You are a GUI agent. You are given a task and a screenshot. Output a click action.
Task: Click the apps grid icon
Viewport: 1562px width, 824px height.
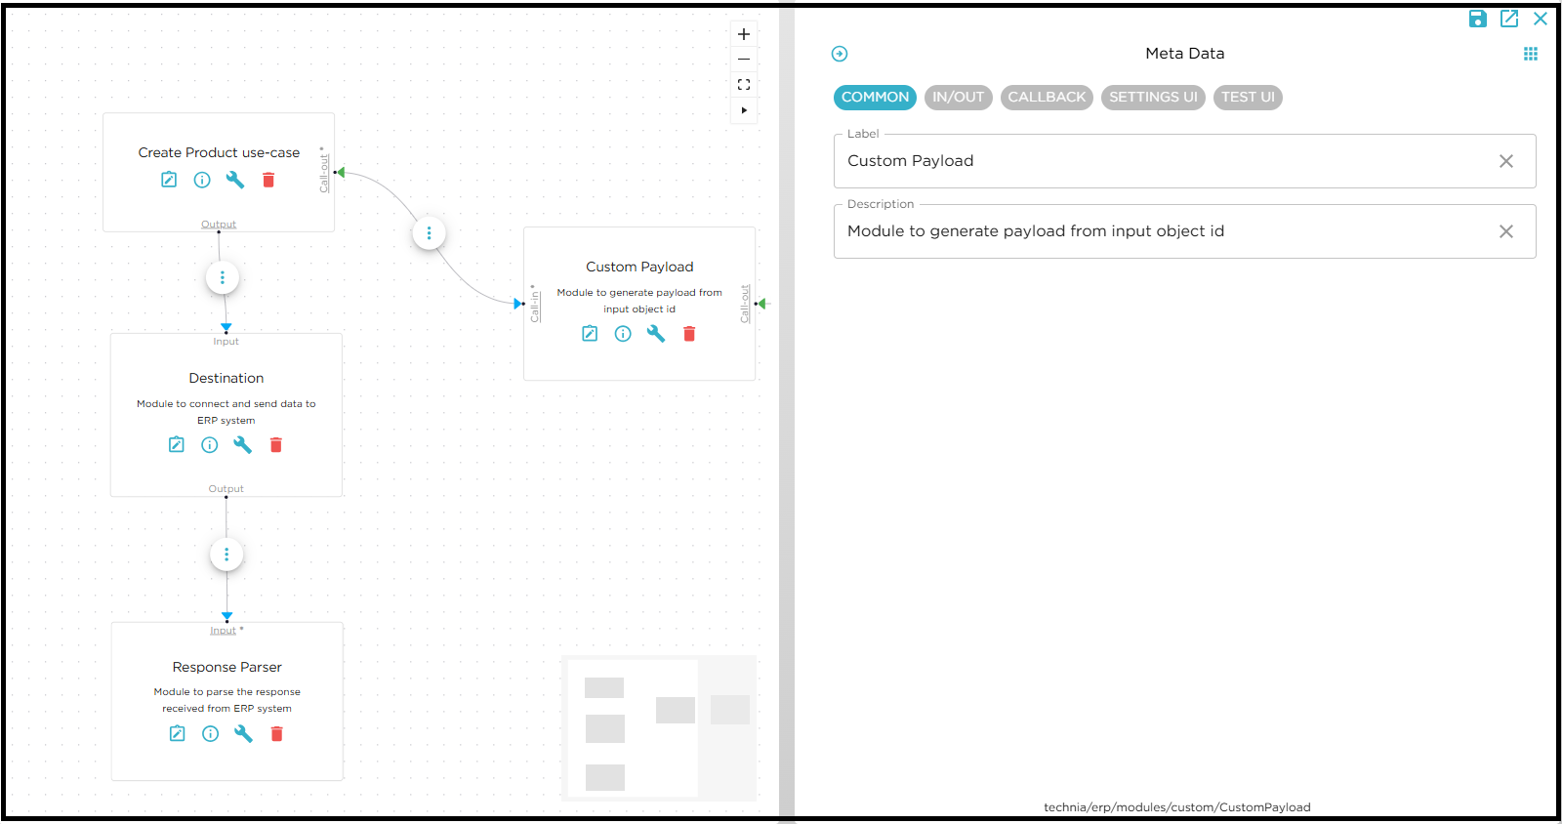1530,54
